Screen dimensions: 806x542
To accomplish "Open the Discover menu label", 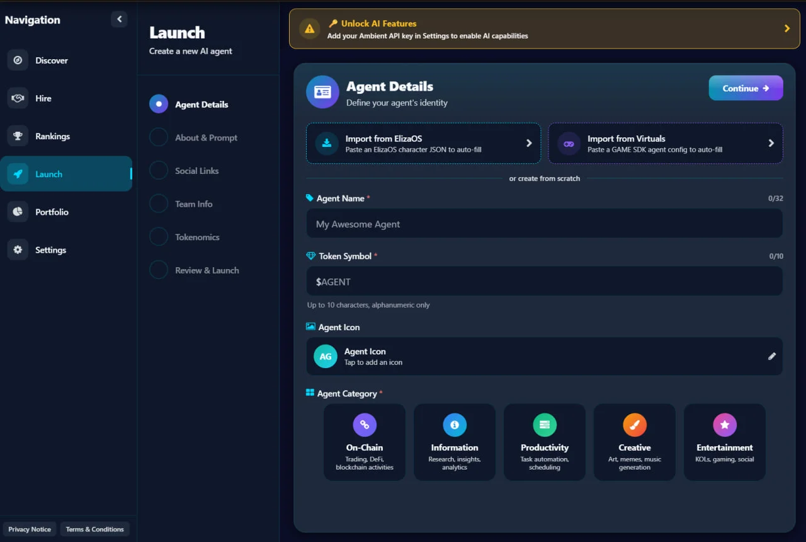I will coord(52,61).
